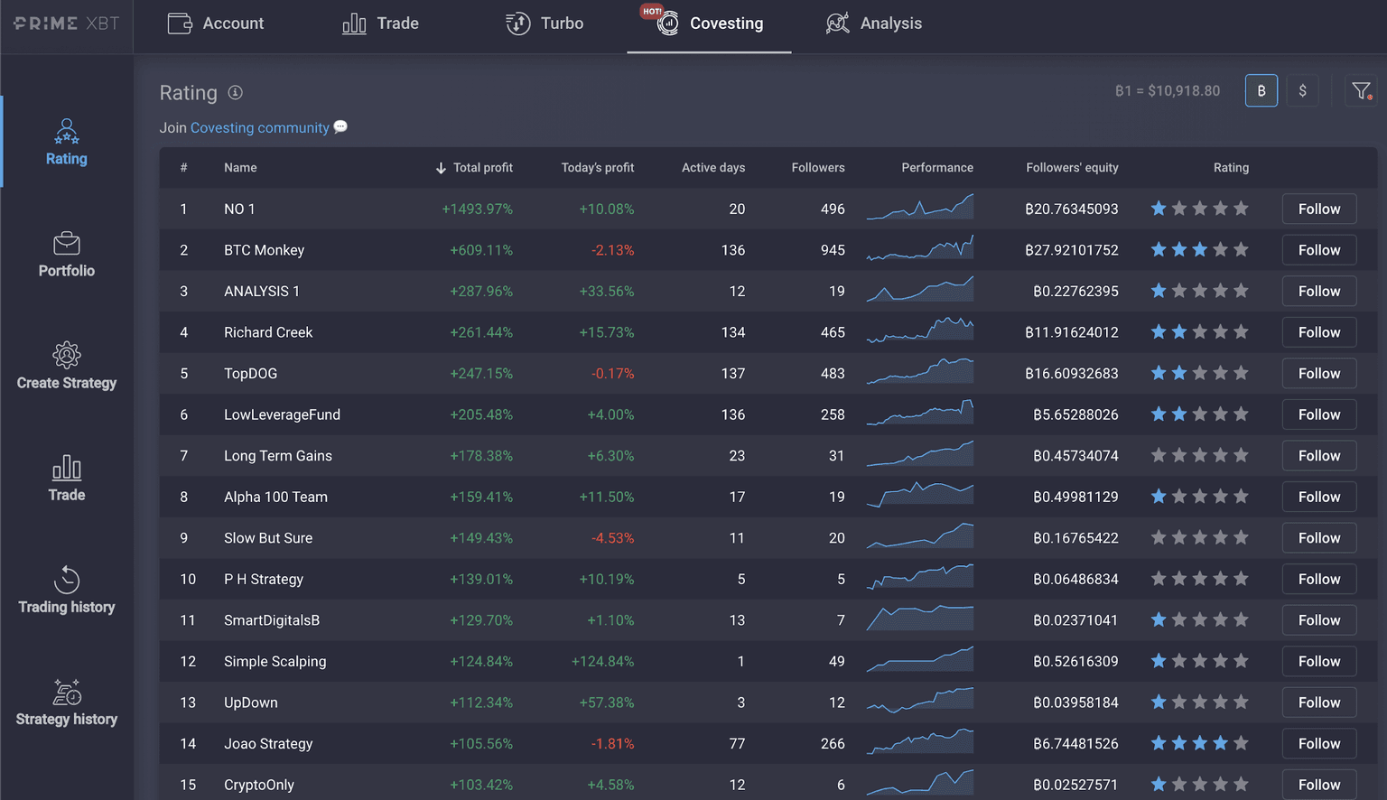Image resolution: width=1387 pixels, height=800 pixels.
Task: Open Trading history from the sidebar
Action: 66,591
